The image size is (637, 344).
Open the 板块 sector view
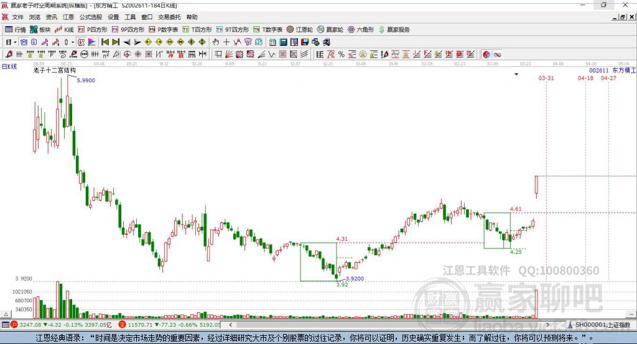(x=40, y=30)
